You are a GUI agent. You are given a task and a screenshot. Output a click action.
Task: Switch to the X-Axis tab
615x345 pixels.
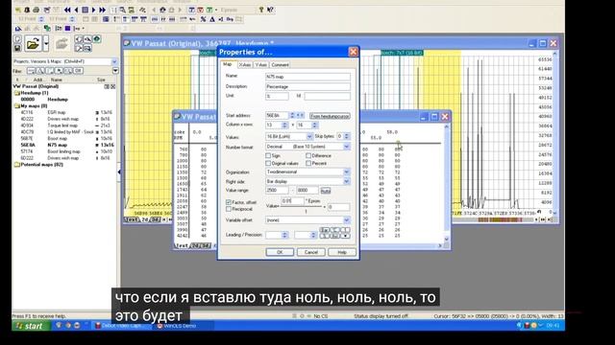(245, 65)
